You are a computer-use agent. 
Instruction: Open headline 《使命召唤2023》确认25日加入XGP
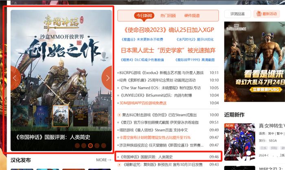[x=169, y=30]
